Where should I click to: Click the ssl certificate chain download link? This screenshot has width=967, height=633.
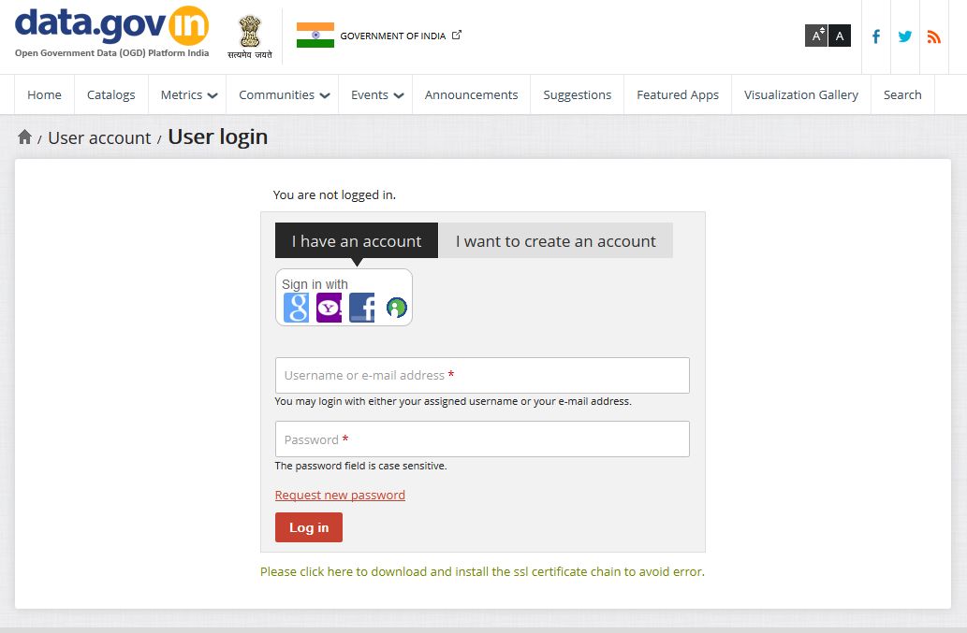point(482,571)
